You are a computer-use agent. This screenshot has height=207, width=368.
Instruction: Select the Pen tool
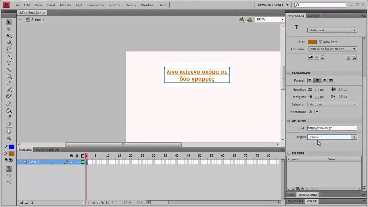click(9, 57)
